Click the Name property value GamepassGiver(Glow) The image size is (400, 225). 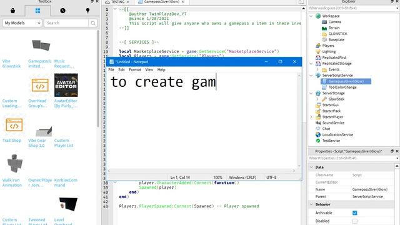tap(370, 189)
